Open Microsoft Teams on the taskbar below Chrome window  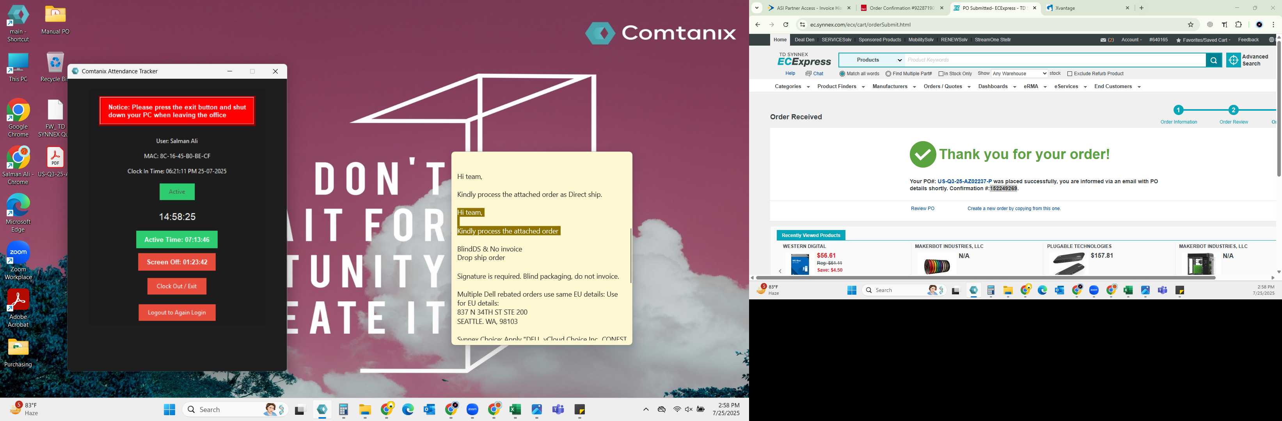pyautogui.click(x=1162, y=290)
